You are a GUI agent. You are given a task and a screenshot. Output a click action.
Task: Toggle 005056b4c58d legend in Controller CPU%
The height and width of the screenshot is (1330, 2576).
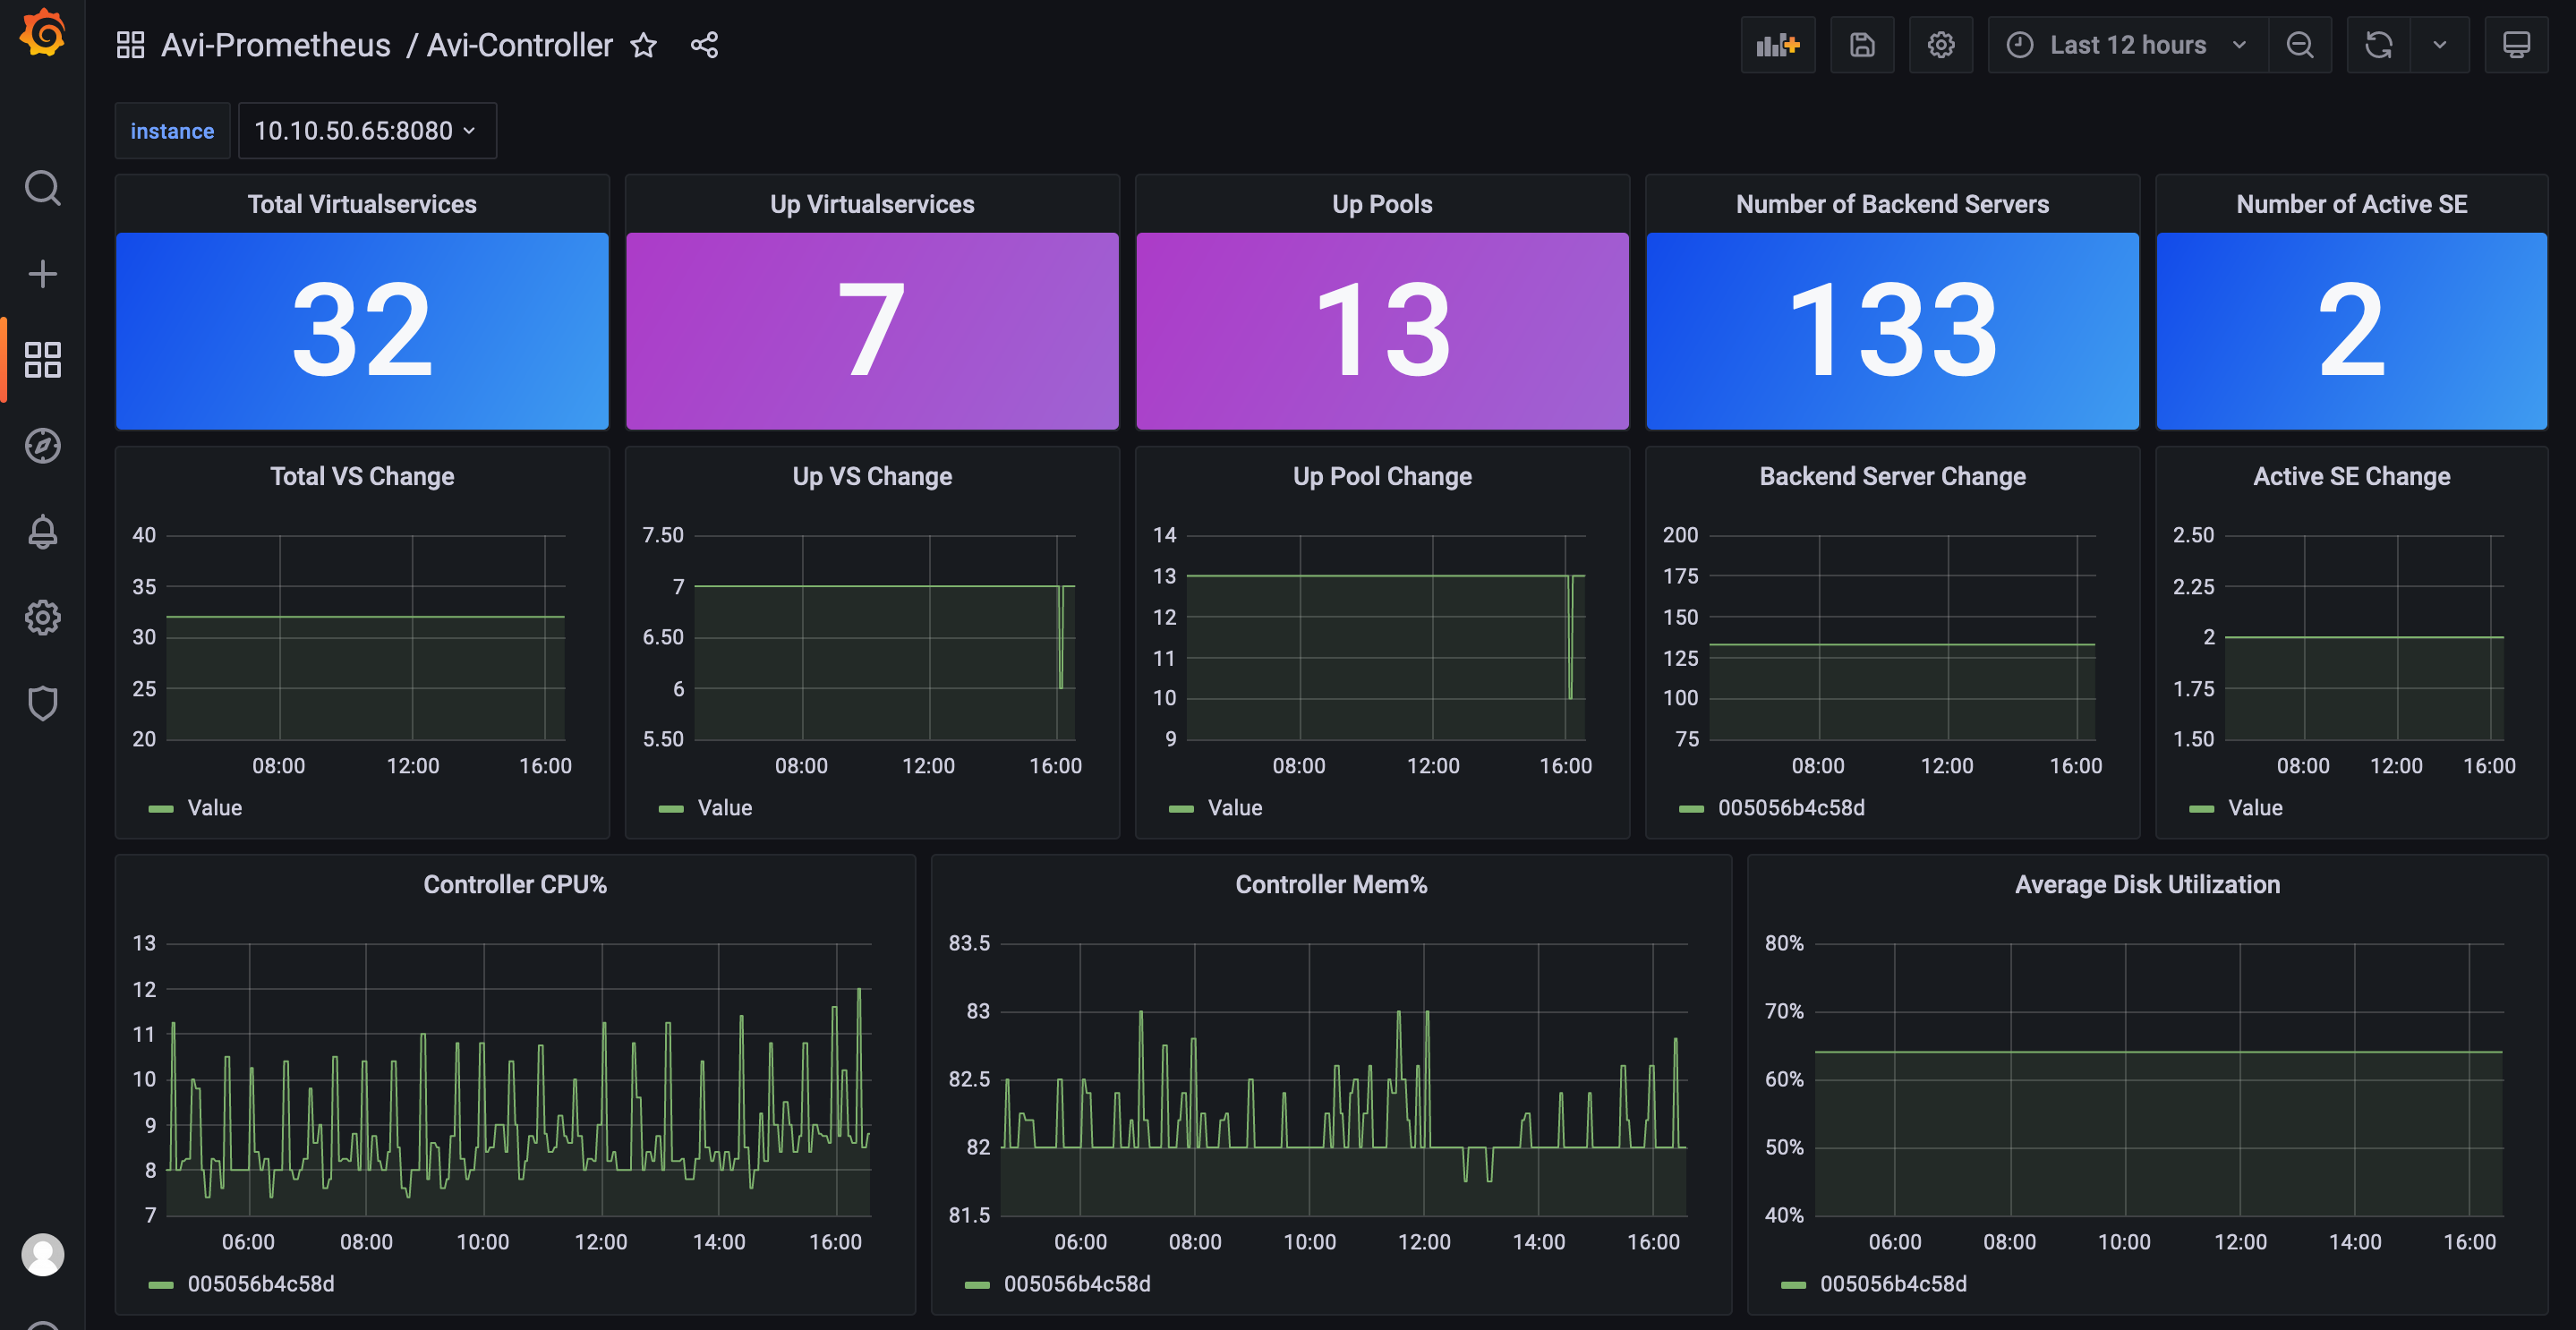(261, 1284)
